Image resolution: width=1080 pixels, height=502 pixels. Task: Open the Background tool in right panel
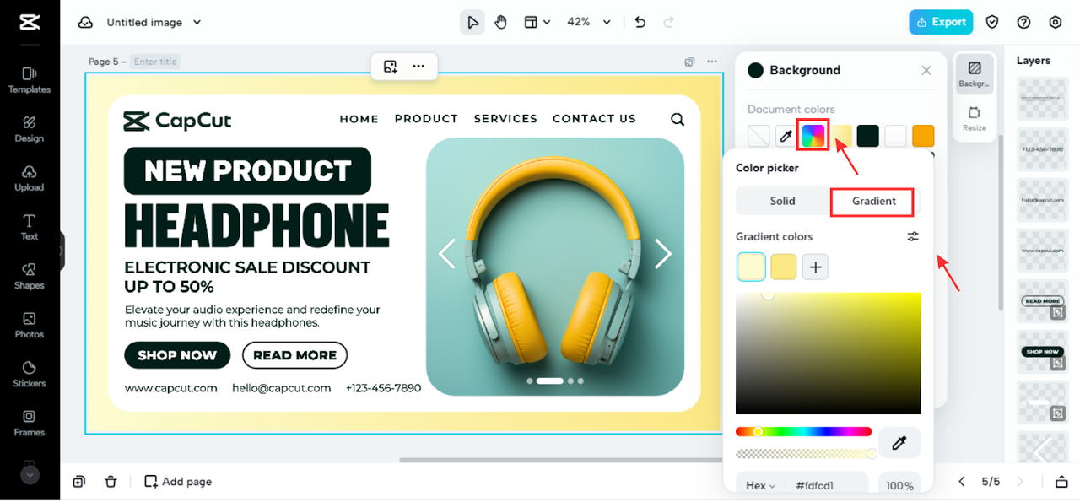pos(975,74)
